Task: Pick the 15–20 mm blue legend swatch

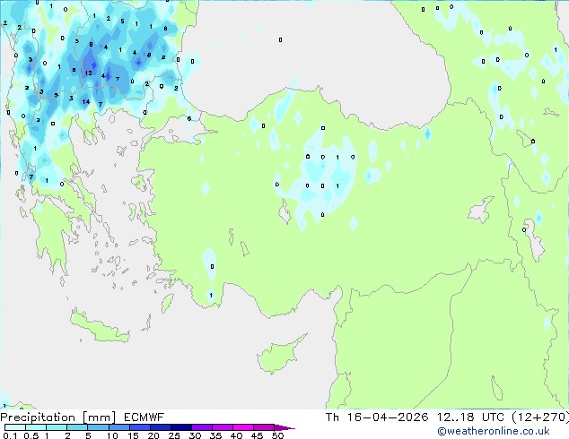Action: [140, 427]
